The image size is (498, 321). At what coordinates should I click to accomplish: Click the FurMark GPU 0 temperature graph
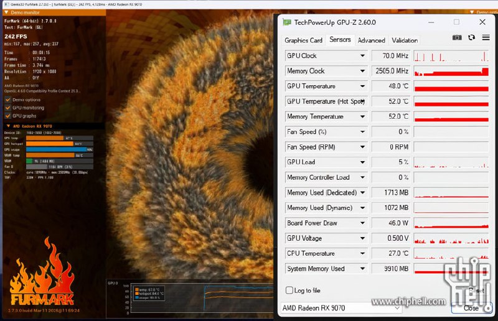pos(190,298)
